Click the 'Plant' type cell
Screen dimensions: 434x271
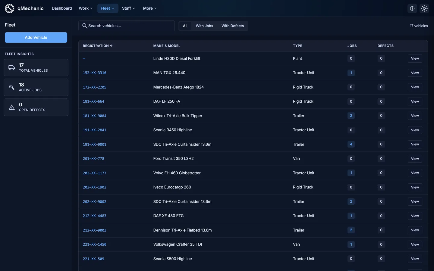[x=297, y=58]
